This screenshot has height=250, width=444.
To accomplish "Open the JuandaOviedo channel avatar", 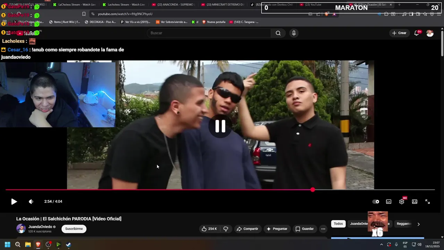I will (x=21, y=228).
